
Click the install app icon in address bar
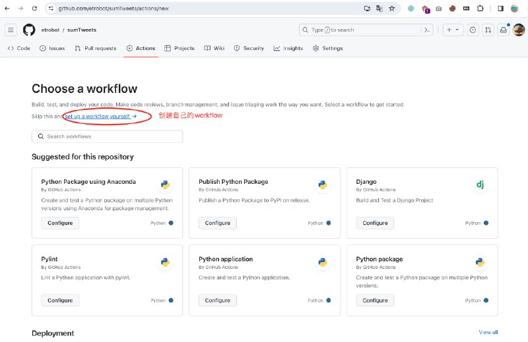pos(367,9)
